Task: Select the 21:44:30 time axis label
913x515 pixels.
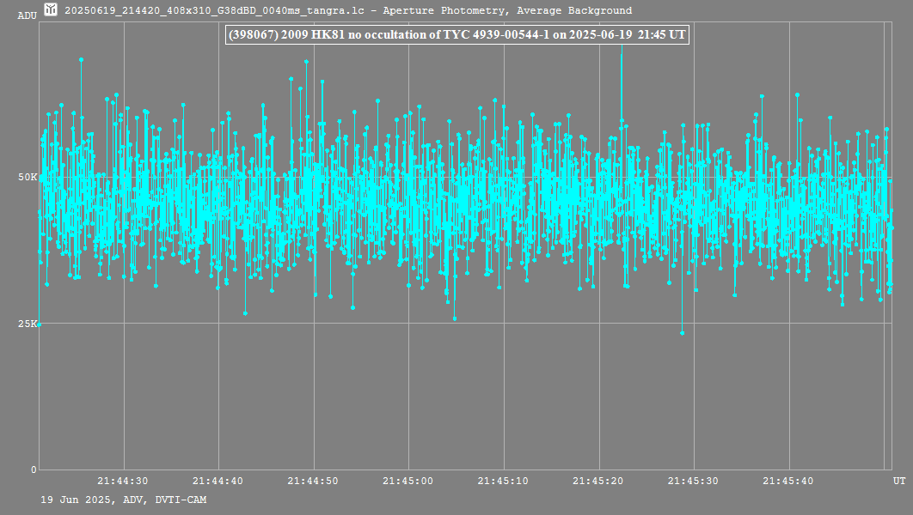Action: (124, 481)
